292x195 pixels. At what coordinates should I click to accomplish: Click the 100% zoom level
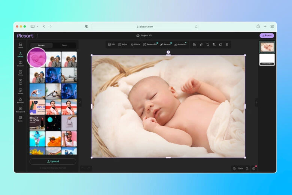(x=241, y=168)
